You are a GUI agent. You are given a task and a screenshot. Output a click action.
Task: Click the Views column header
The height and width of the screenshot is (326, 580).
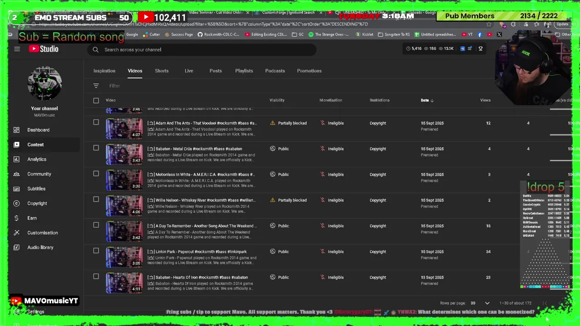485,100
